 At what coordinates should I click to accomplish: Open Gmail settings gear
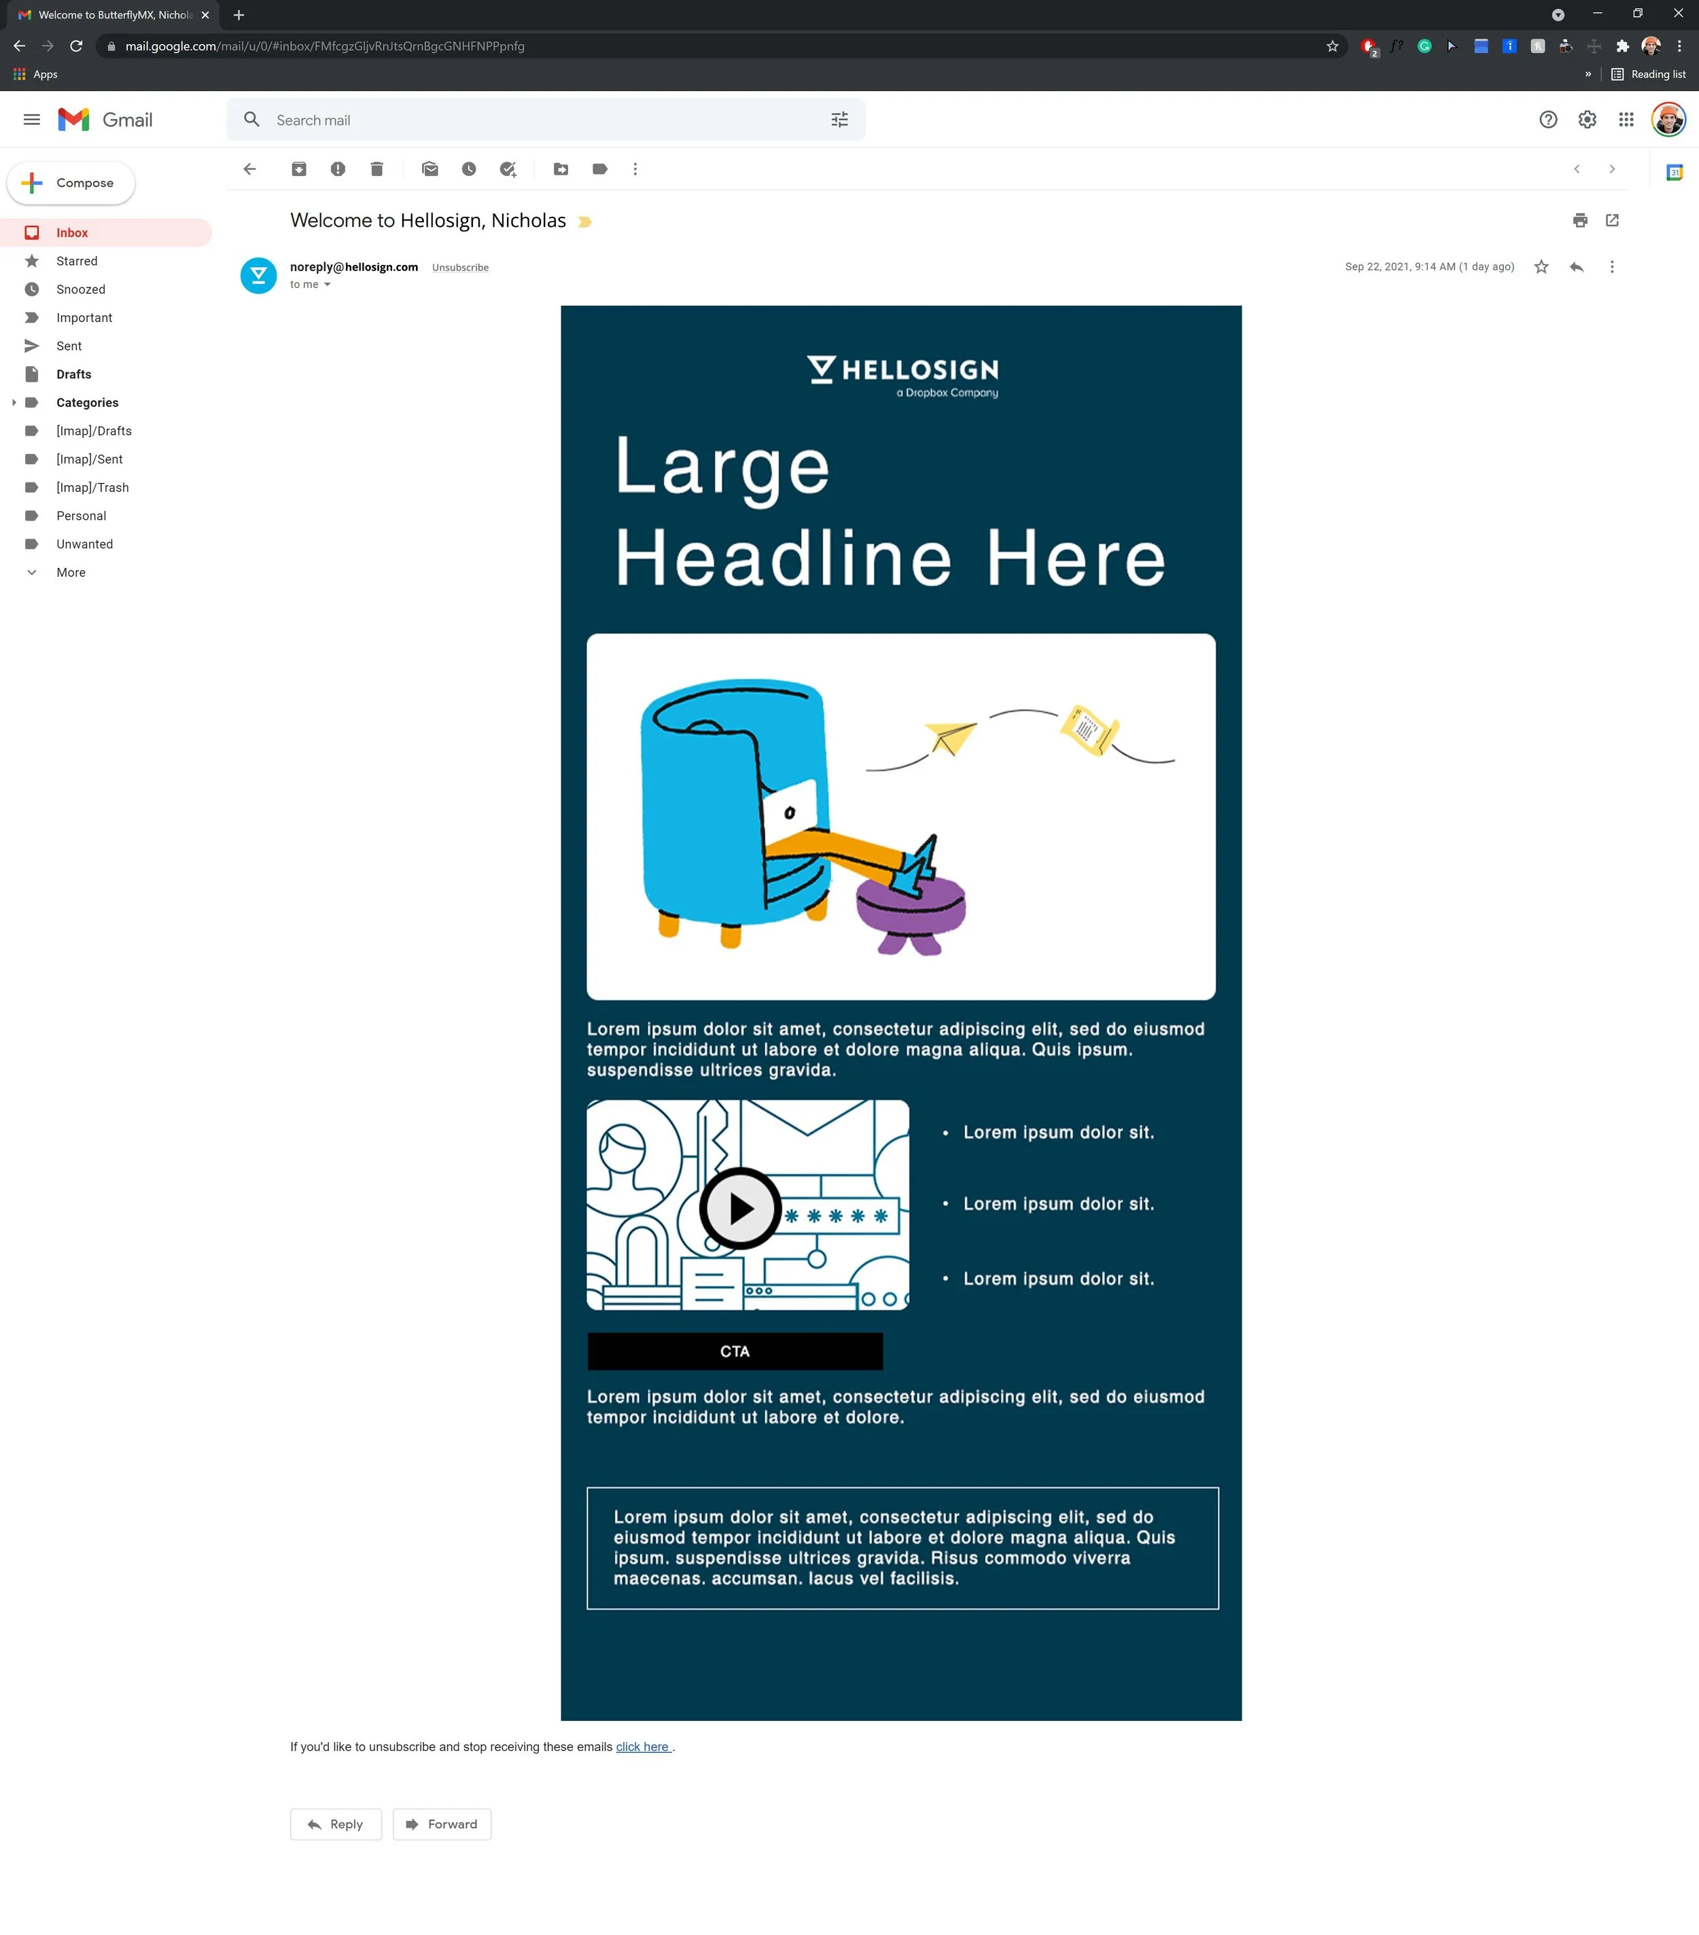coord(1588,120)
